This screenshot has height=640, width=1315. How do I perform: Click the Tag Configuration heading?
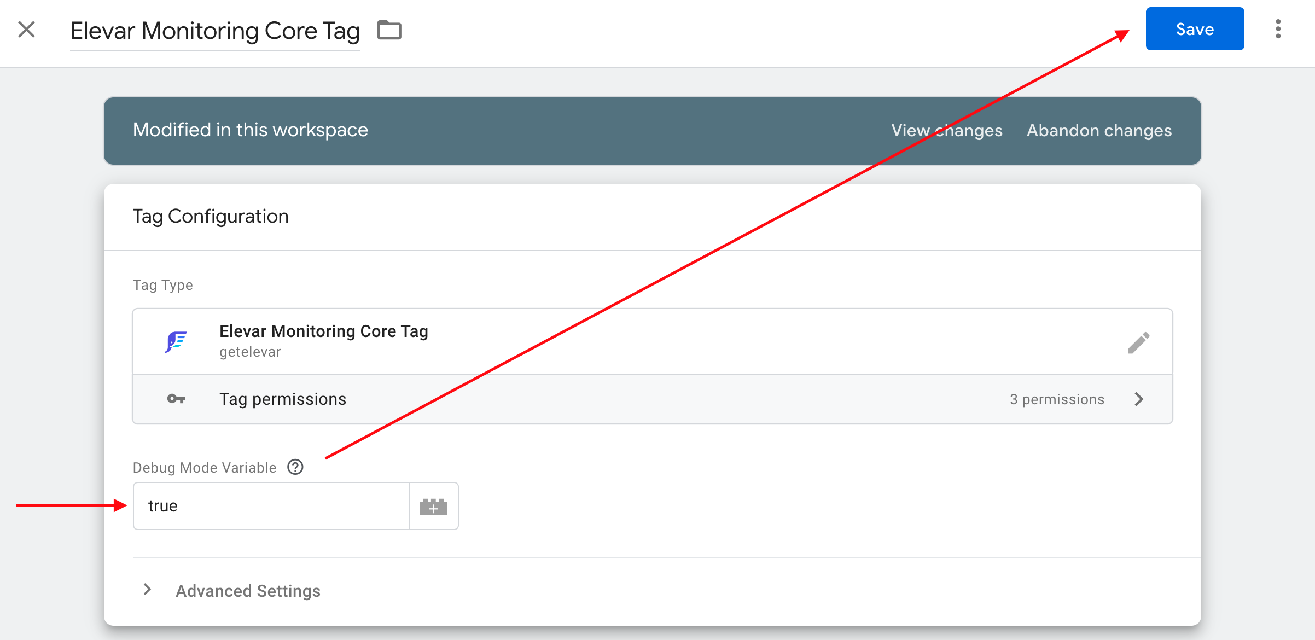pyautogui.click(x=211, y=217)
